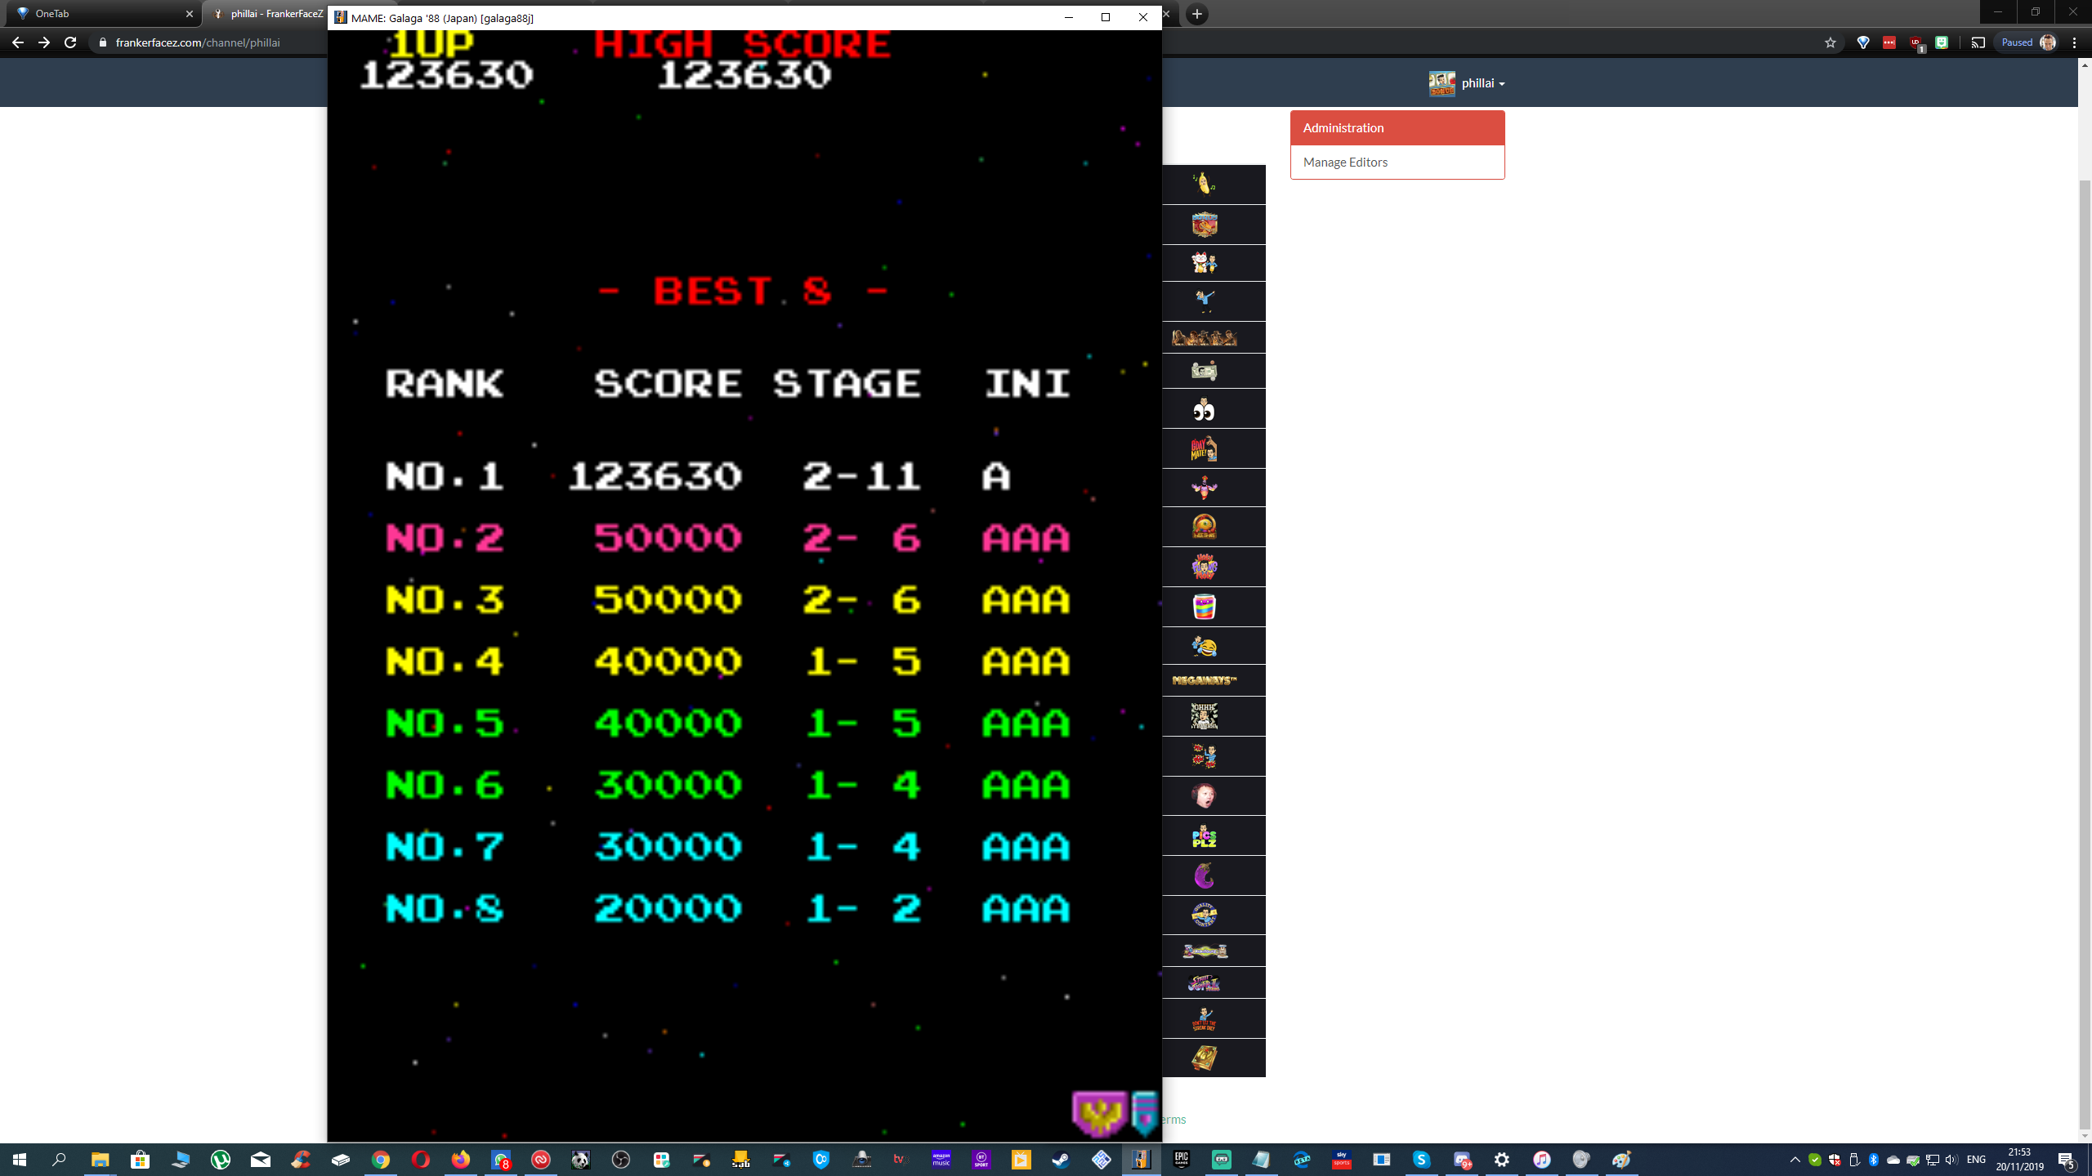The height and width of the screenshot is (1176, 2092).
Task: Open OBS Studio from the taskbar
Action: pos(621,1160)
